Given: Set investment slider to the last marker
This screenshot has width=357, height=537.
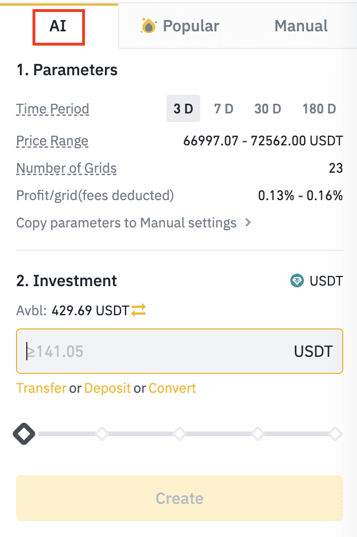Looking at the screenshot, I should [x=335, y=434].
